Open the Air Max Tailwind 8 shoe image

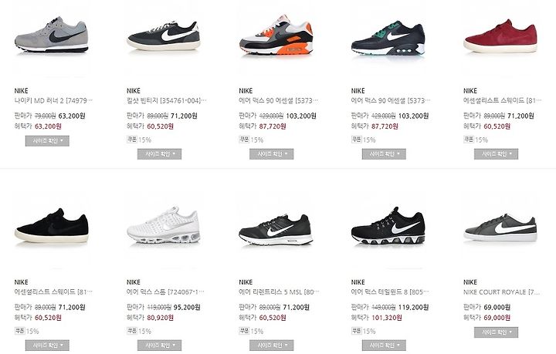click(388, 228)
